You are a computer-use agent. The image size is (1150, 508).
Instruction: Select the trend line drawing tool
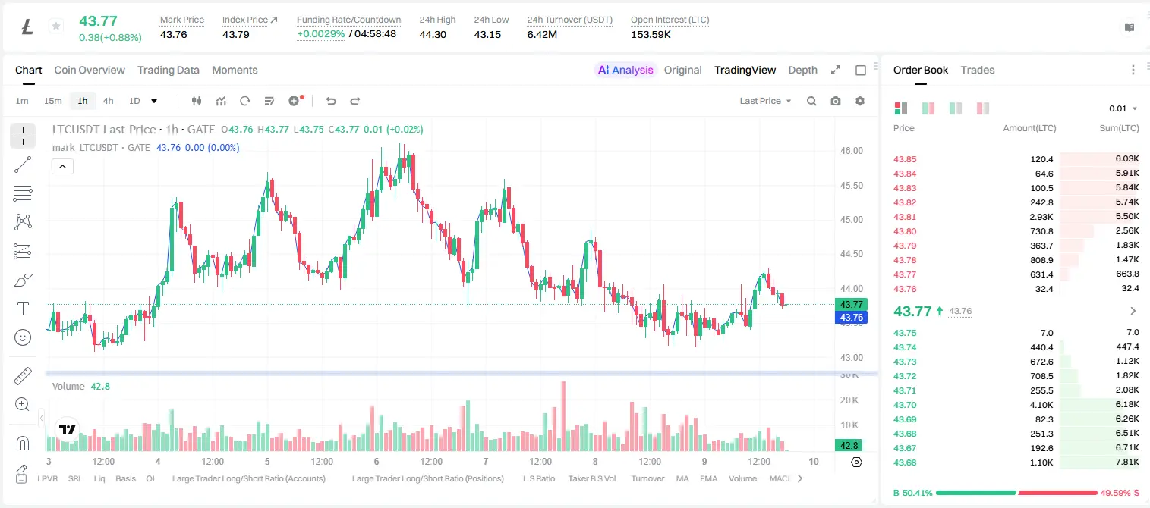(23, 165)
